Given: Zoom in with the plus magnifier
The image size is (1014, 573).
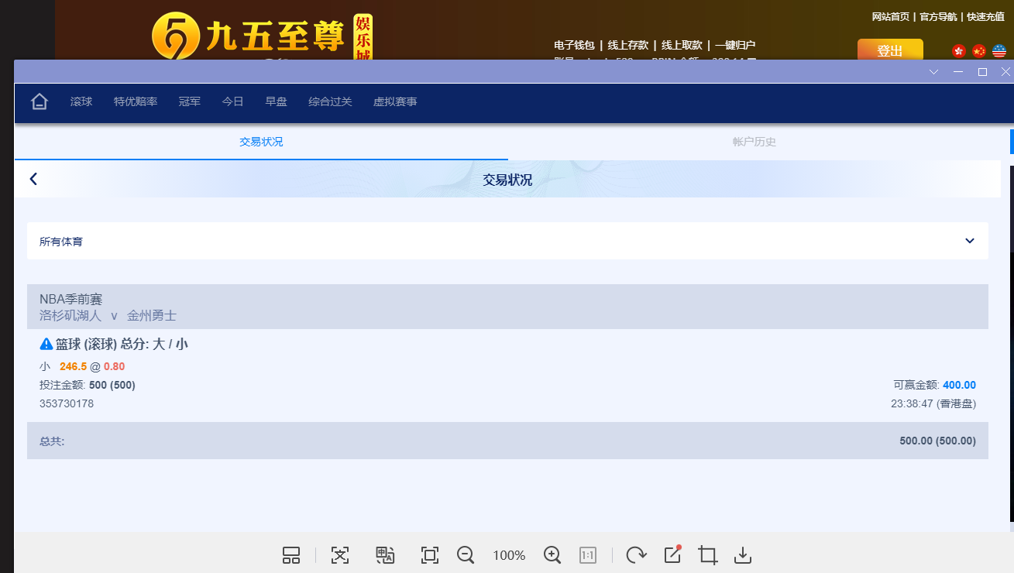Looking at the screenshot, I should click(552, 555).
